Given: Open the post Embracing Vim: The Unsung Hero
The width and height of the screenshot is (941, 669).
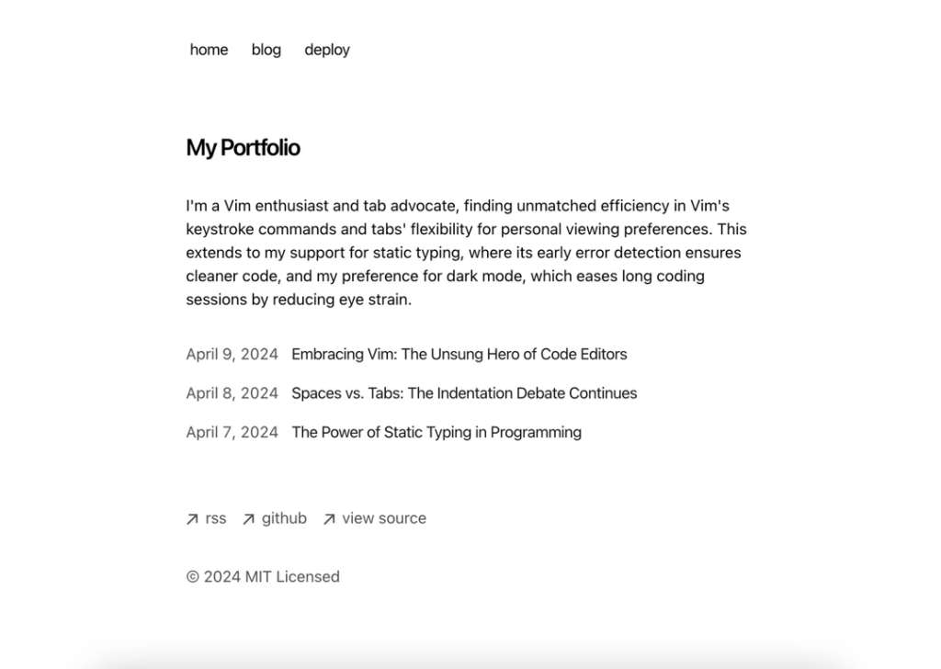Looking at the screenshot, I should (459, 354).
